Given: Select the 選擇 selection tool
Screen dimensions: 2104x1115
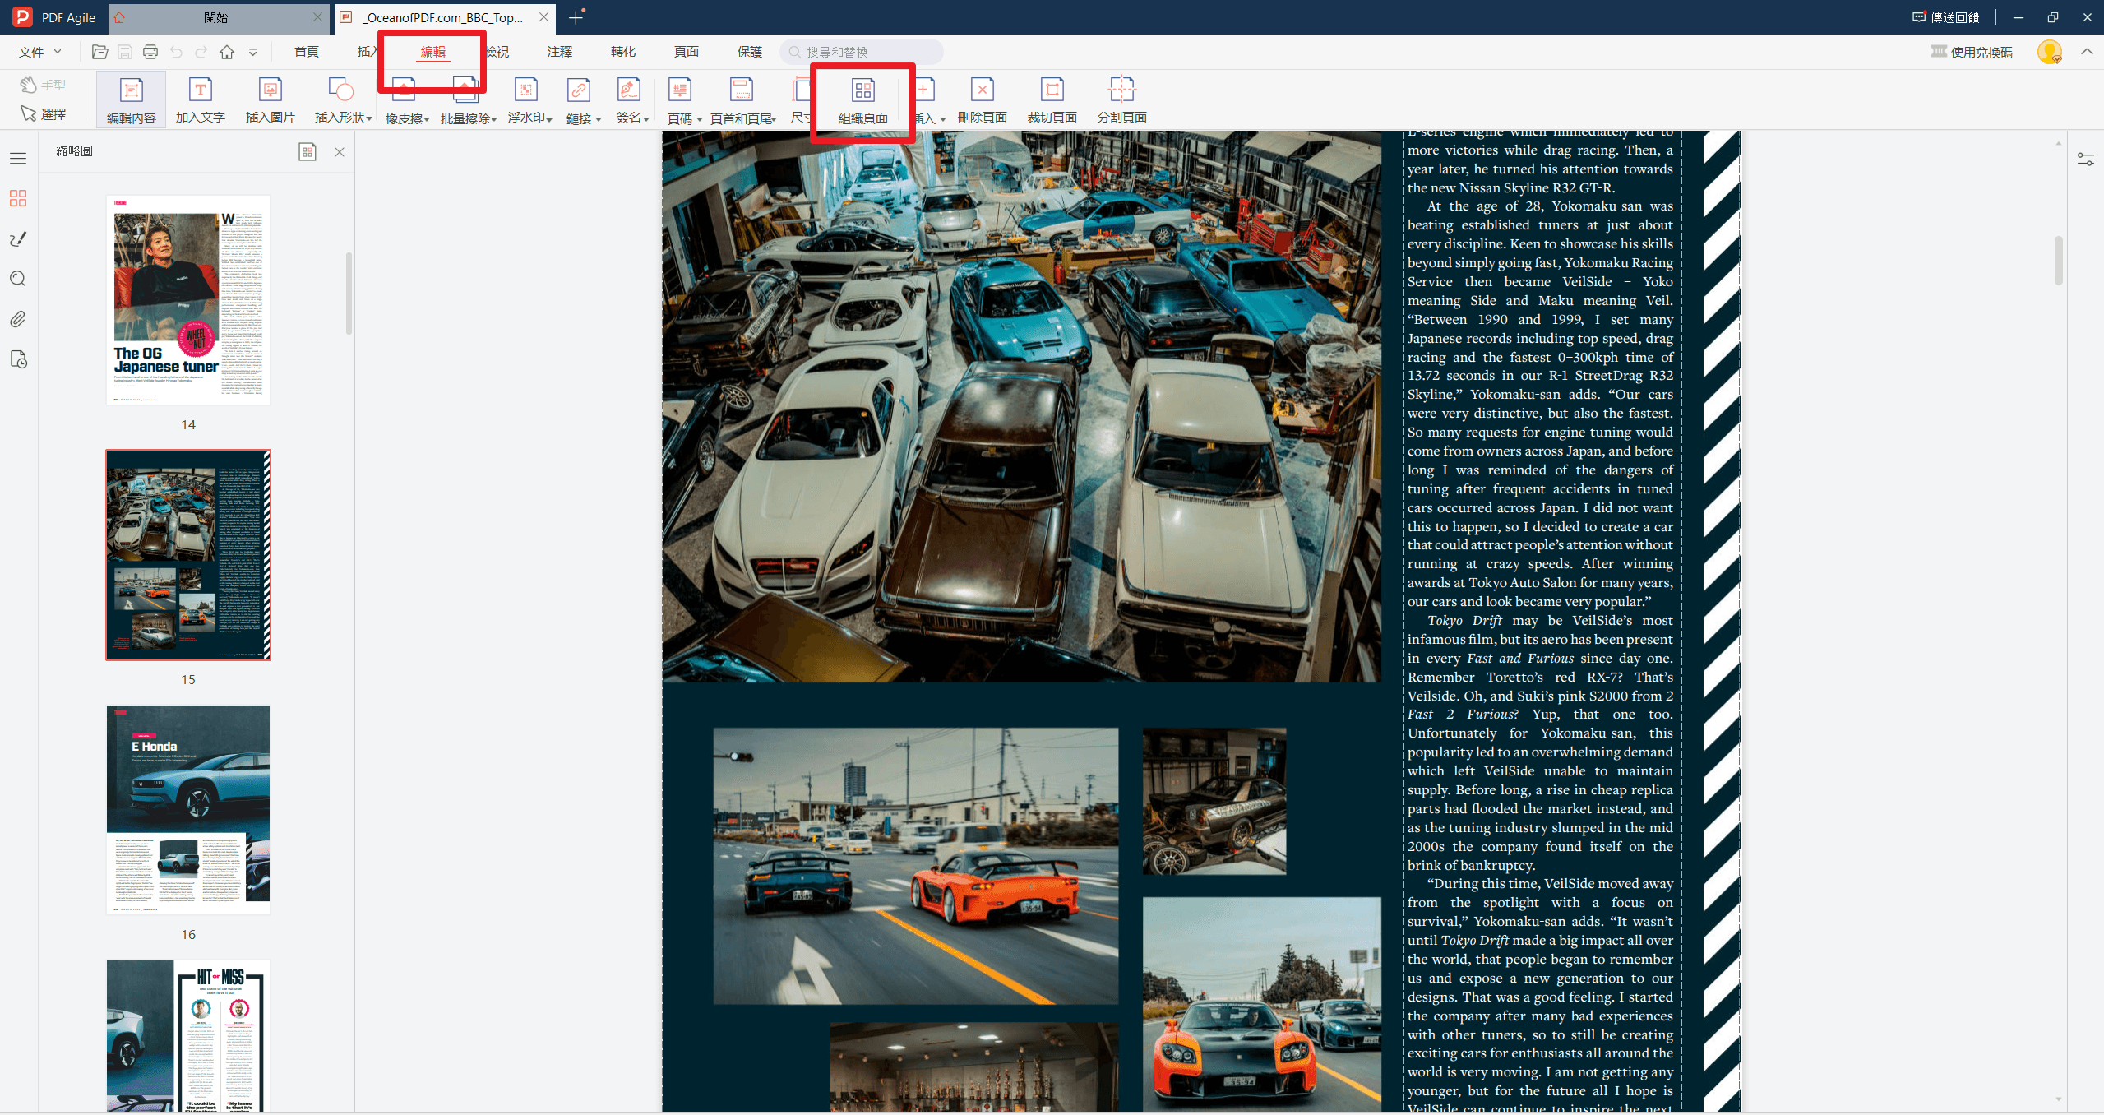Looking at the screenshot, I should pos(44,113).
